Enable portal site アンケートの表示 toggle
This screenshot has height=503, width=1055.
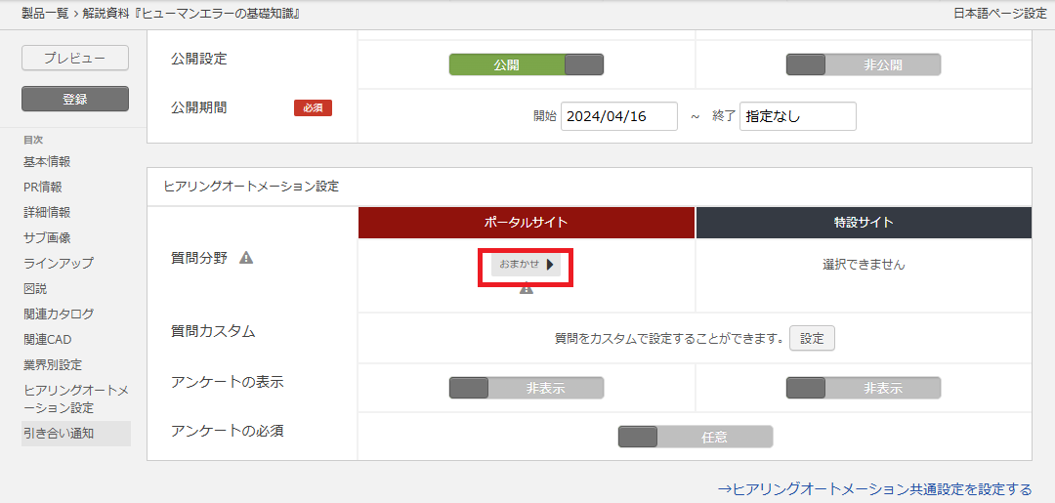click(x=527, y=388)
